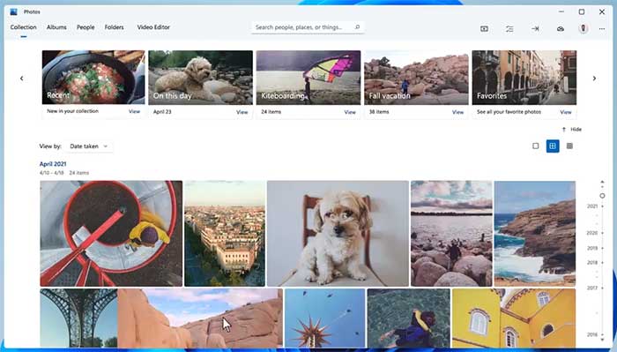Open the Eiffel Tower underside photo
This screenshot has width=617, height=352.
click(x=78, y=318)
